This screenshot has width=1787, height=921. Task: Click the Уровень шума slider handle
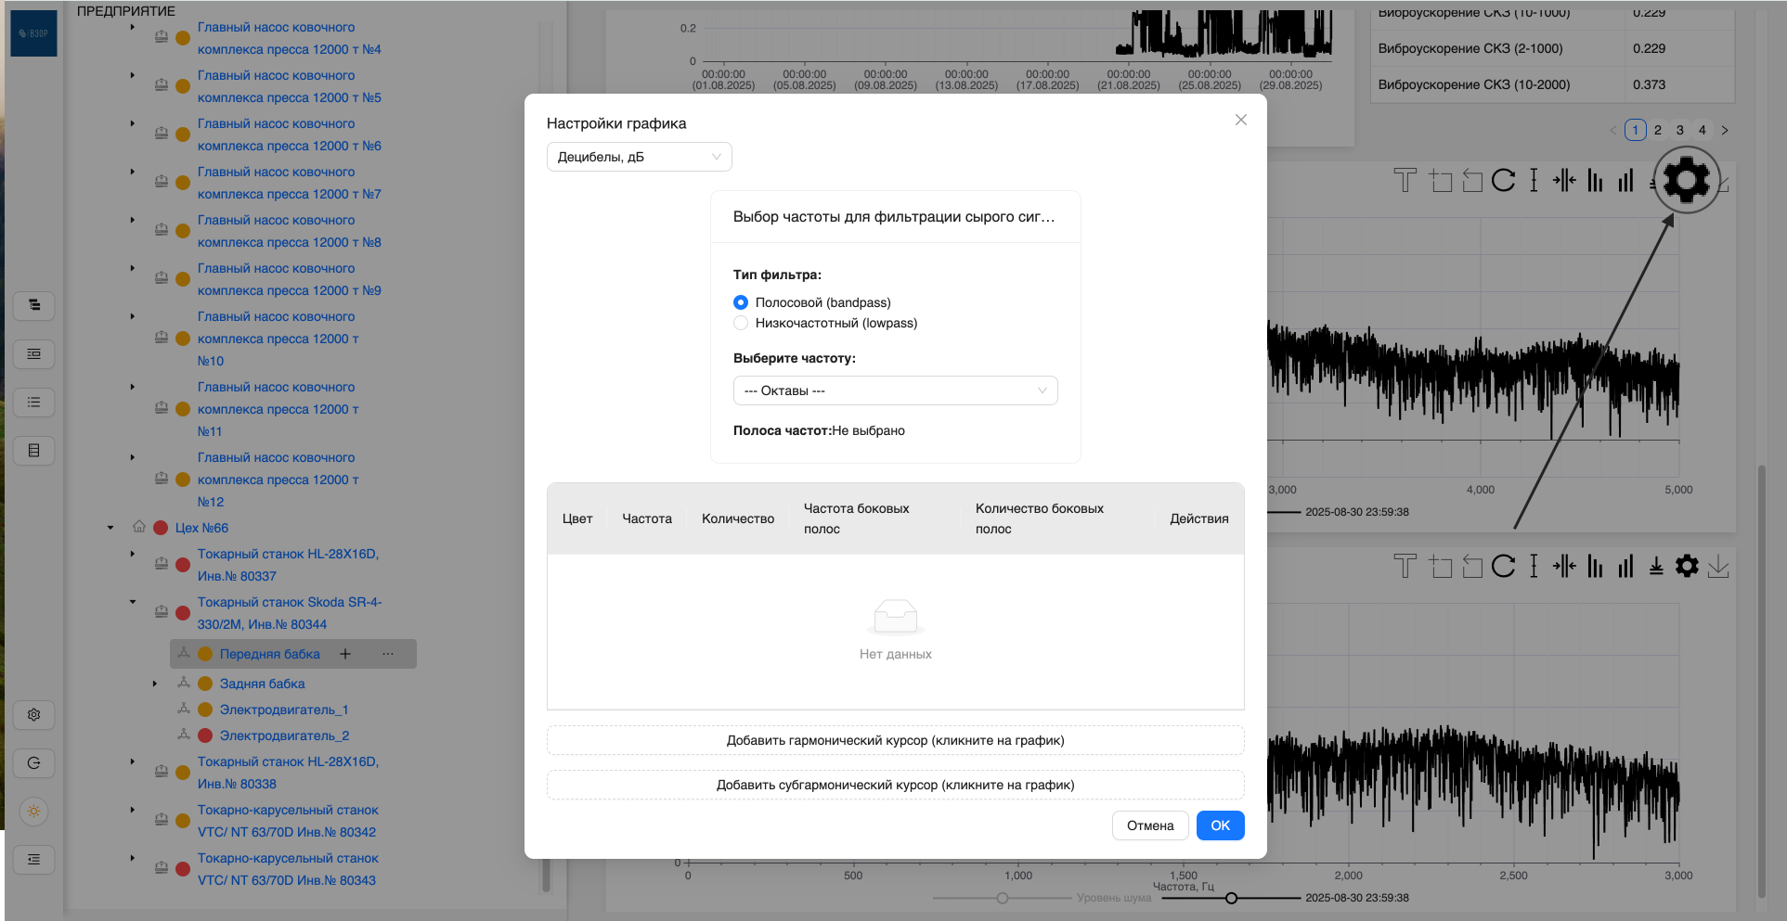(1003, 898)
